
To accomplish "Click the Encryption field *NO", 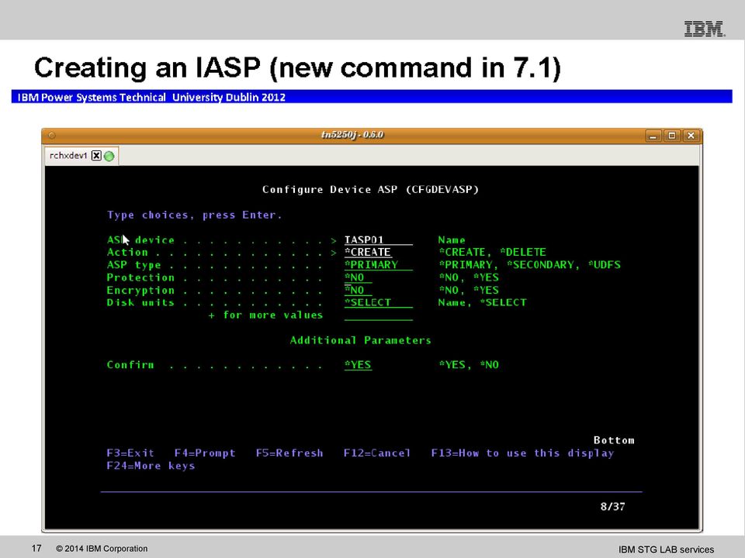I will pyautogui.click(x=358, y=290).
